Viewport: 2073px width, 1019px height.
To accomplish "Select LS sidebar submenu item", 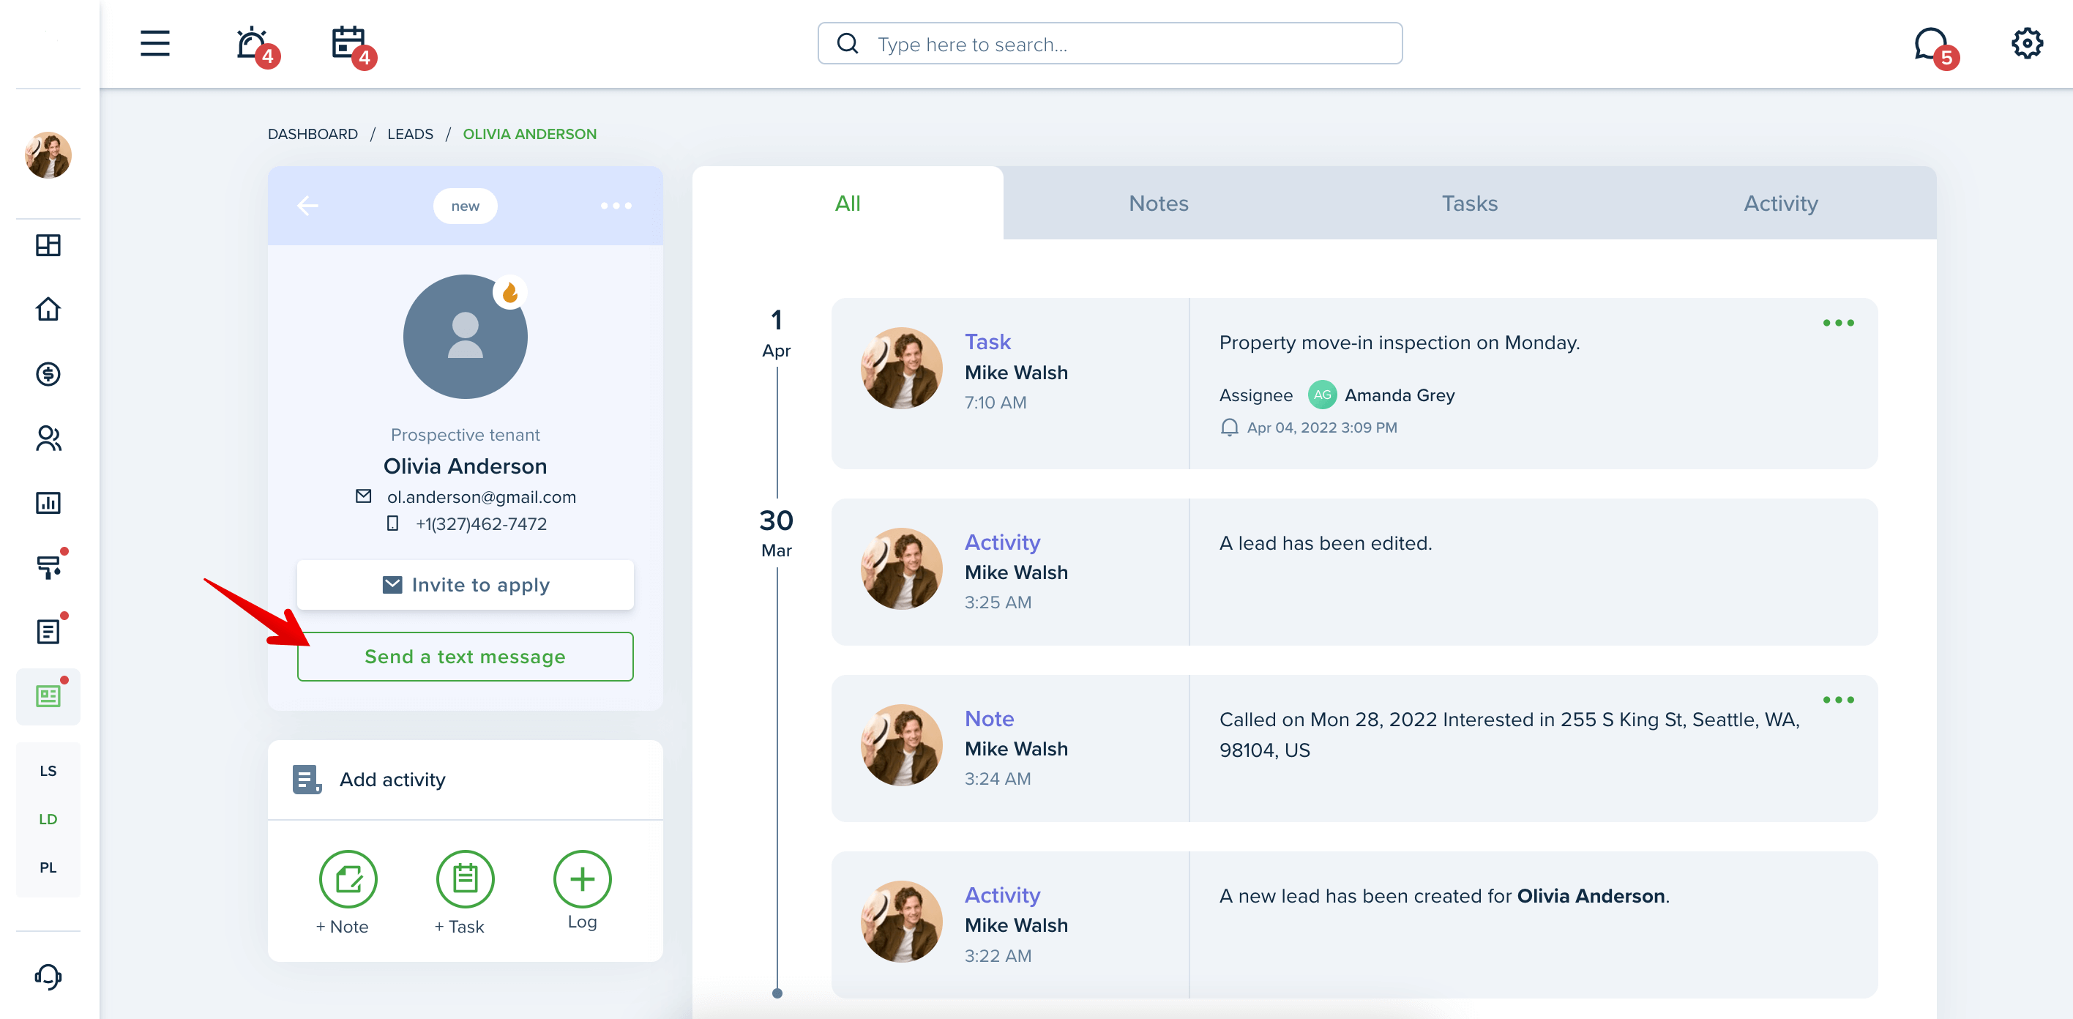I will click(x=48, y=770).
